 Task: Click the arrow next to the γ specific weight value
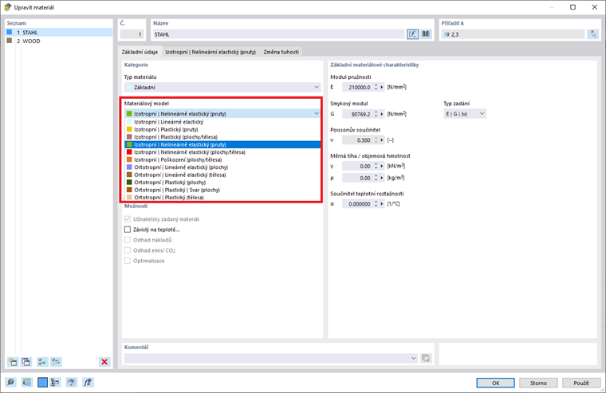pos(382,166)
